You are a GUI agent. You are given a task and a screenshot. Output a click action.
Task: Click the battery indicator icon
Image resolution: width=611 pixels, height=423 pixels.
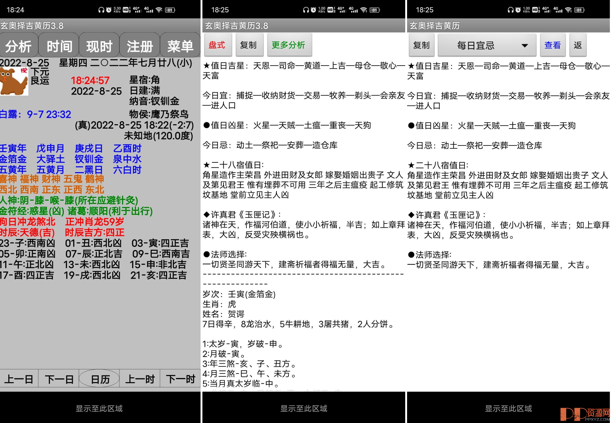click(x=171, y=10)
